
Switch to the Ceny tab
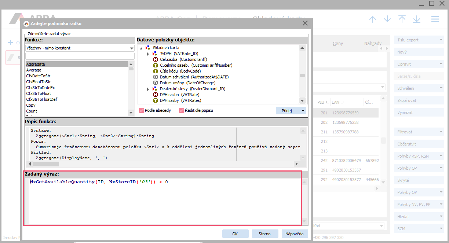click(338, 44)
